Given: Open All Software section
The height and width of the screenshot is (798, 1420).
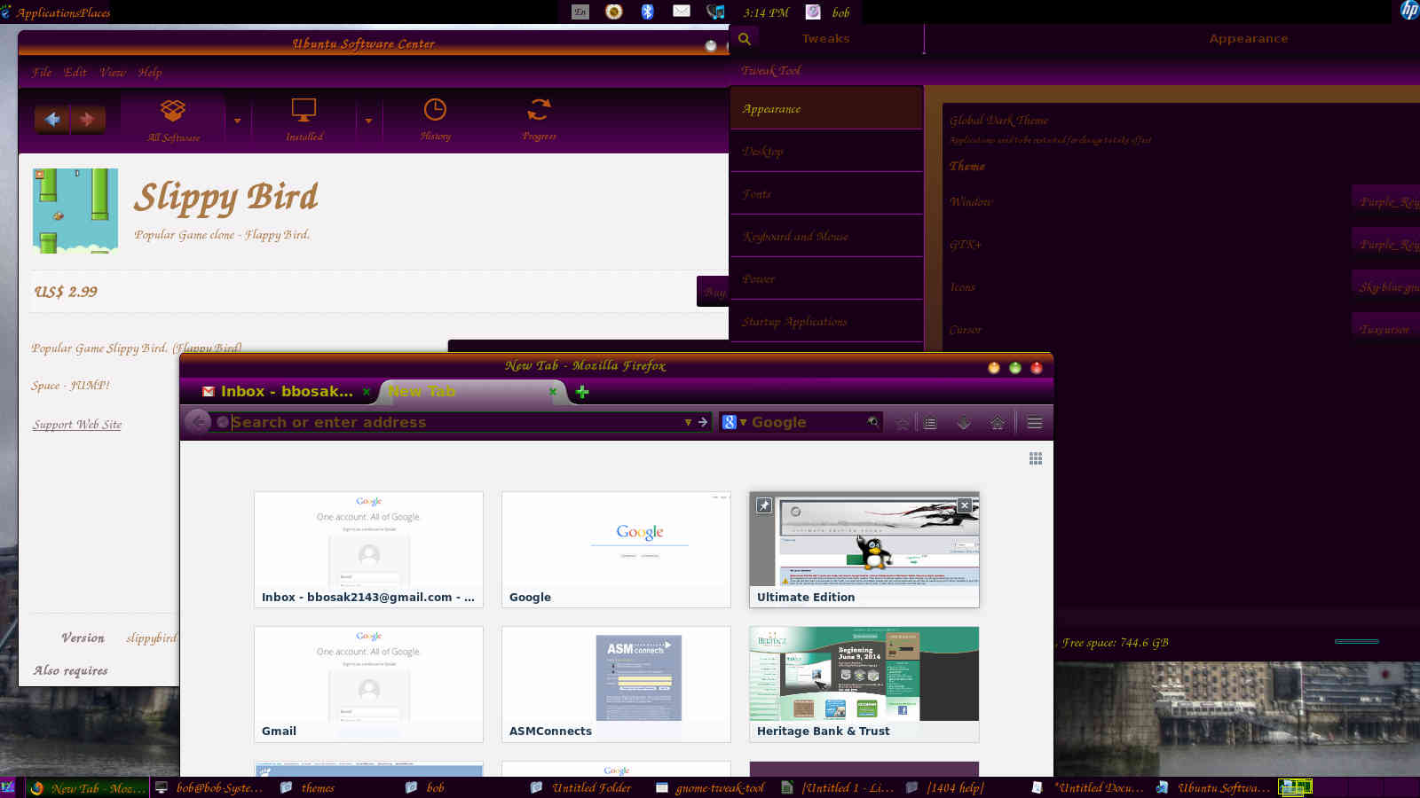Looking at the screenshot, I should point(173,120).
